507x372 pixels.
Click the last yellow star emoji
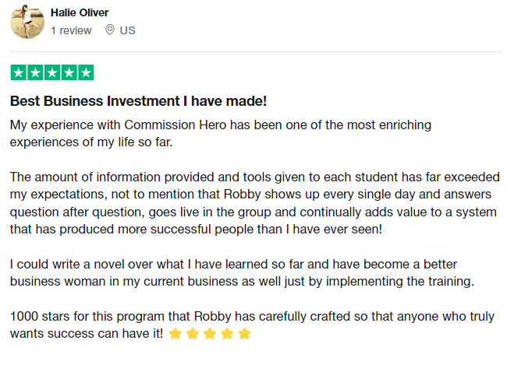click(x=244, y=334)
